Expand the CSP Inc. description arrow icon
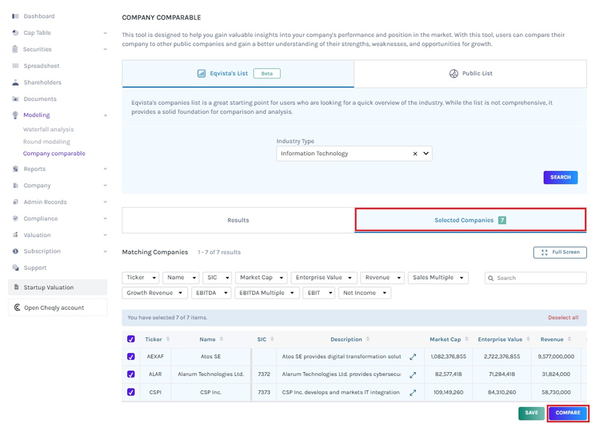This screenshot has width=596, height=424. [x=413, y=392]
